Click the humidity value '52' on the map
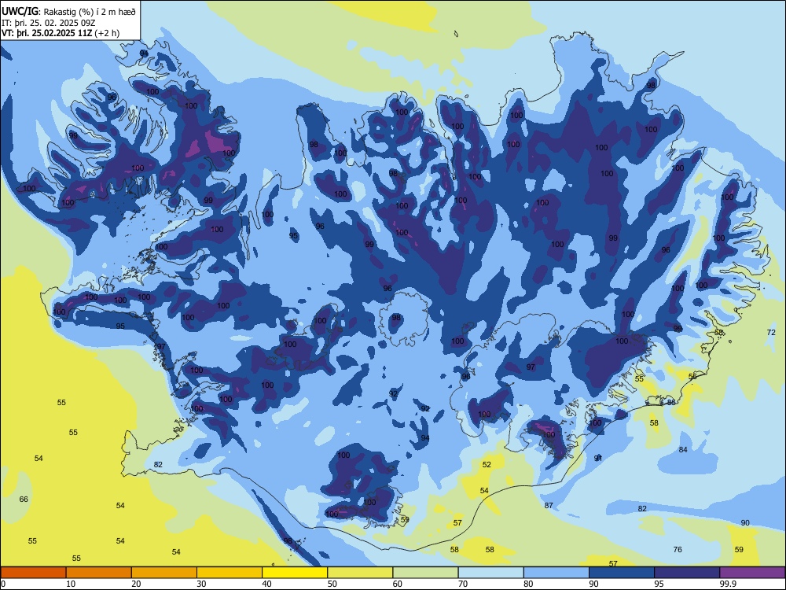 pos(487,465)
